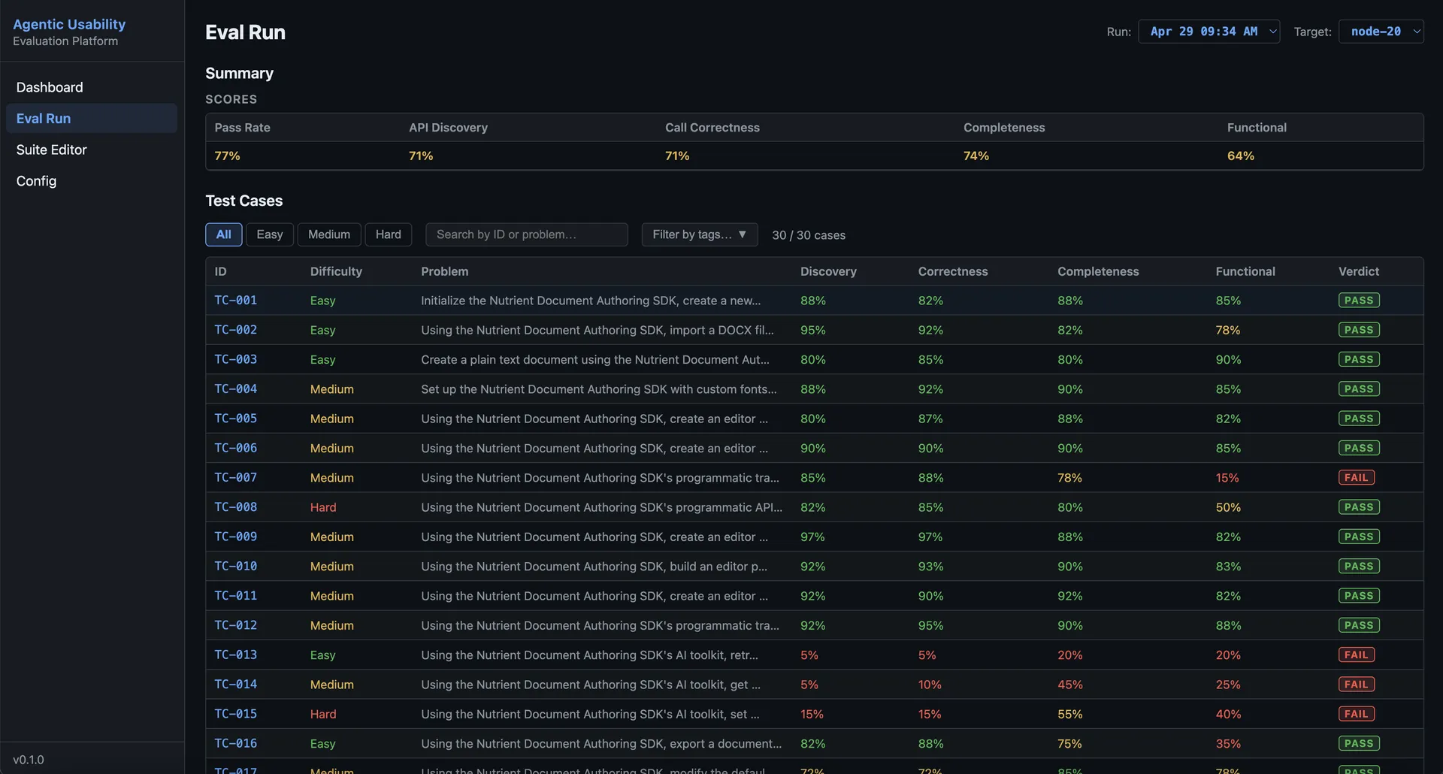Click the Difficulty column header
Image resolution: width=1443 pixels, height=774 pixels.
[336, 271]
